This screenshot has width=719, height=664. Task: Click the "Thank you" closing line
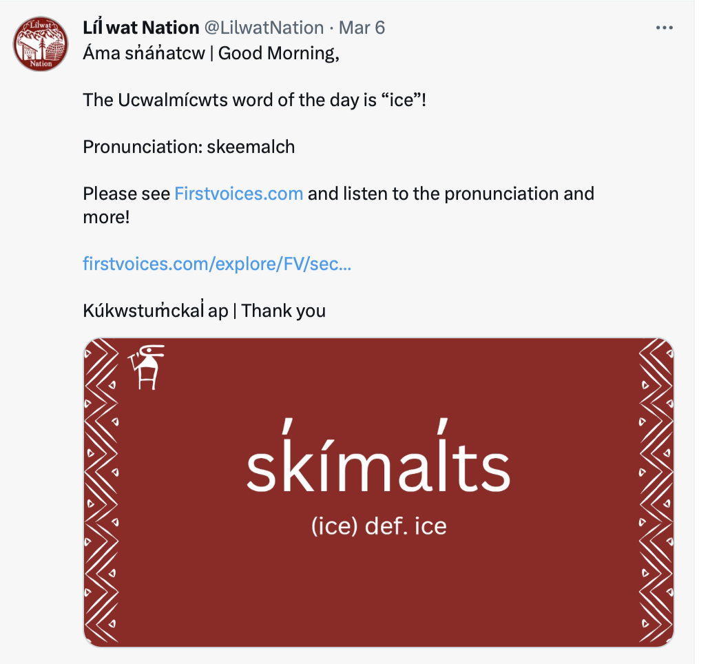coord(283,311)
